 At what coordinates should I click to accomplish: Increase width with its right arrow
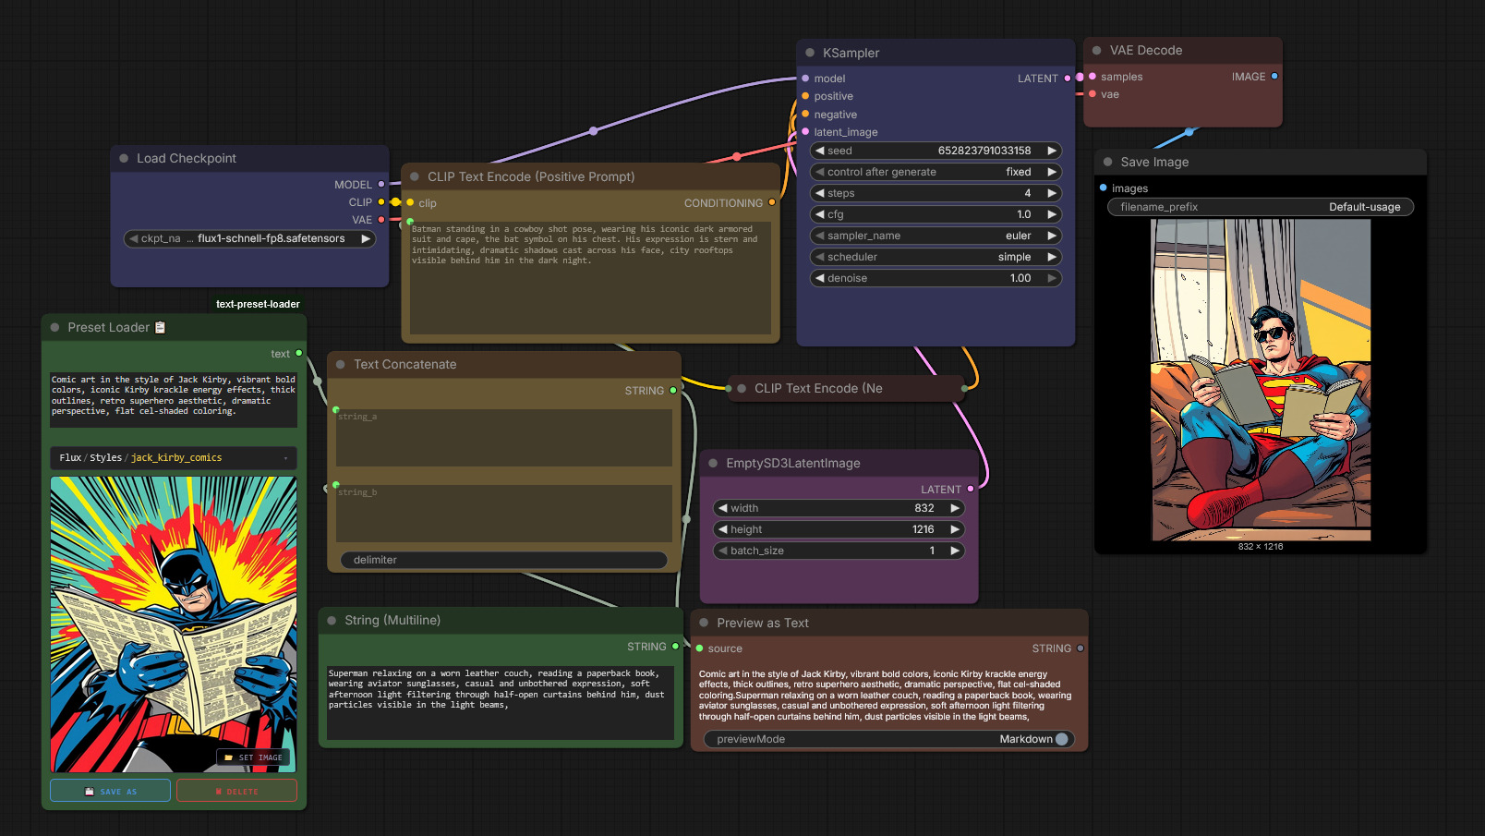click(955, 508)
